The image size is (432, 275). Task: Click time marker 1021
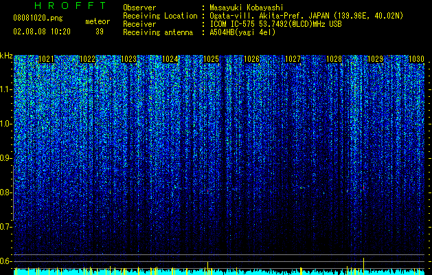point(46,59)
